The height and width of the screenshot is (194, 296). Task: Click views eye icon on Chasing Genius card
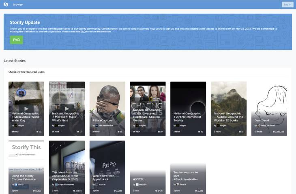point(159,132)
